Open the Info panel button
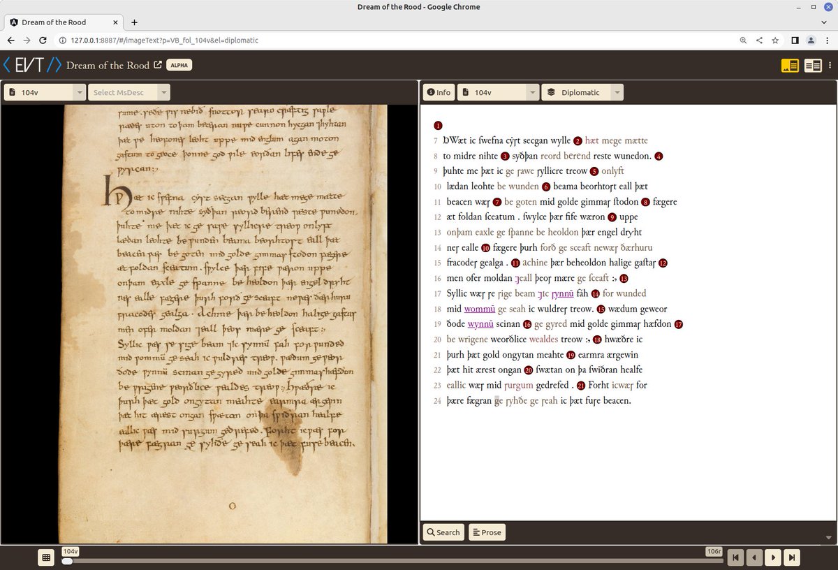This screenshot has height=570, width=838. (x=439, y=92)
